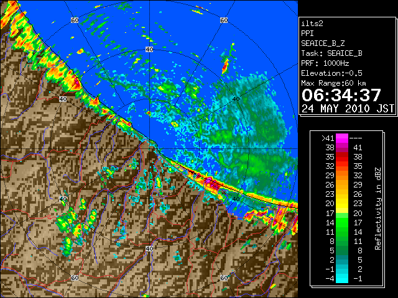This screenshot has width=398, height=298.
Task: Click the yellow 20 dBZ legend swatch
Action: (x=342, y=204)
